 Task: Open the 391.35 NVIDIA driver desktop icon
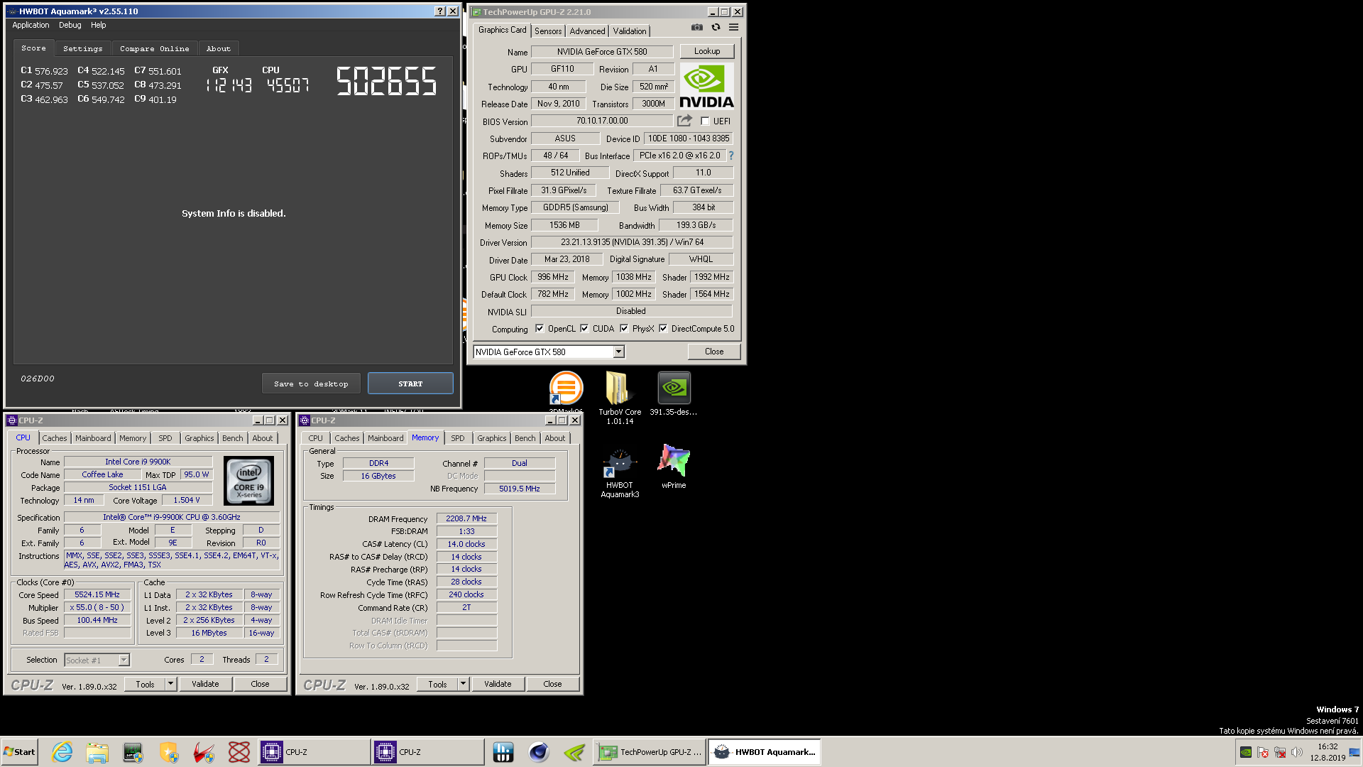point(674,394)
